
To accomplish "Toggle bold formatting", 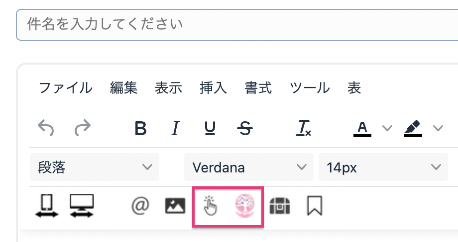I will [141, 129].
